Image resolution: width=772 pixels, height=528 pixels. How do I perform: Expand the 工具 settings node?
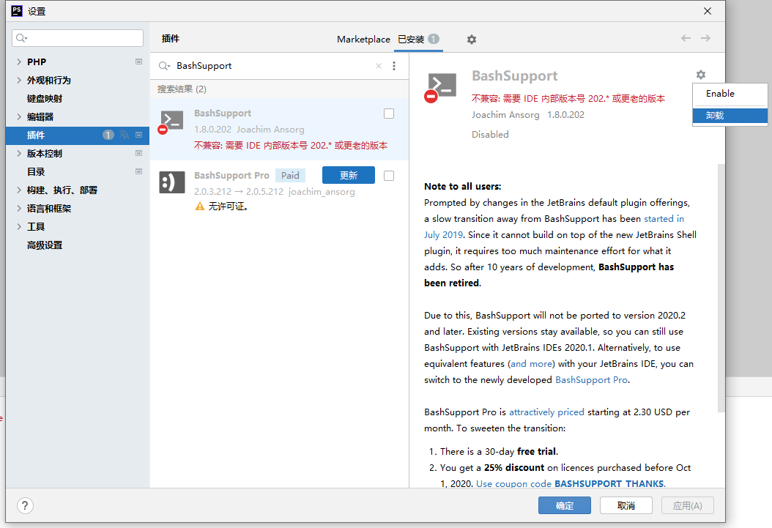(x=19, y=226)
